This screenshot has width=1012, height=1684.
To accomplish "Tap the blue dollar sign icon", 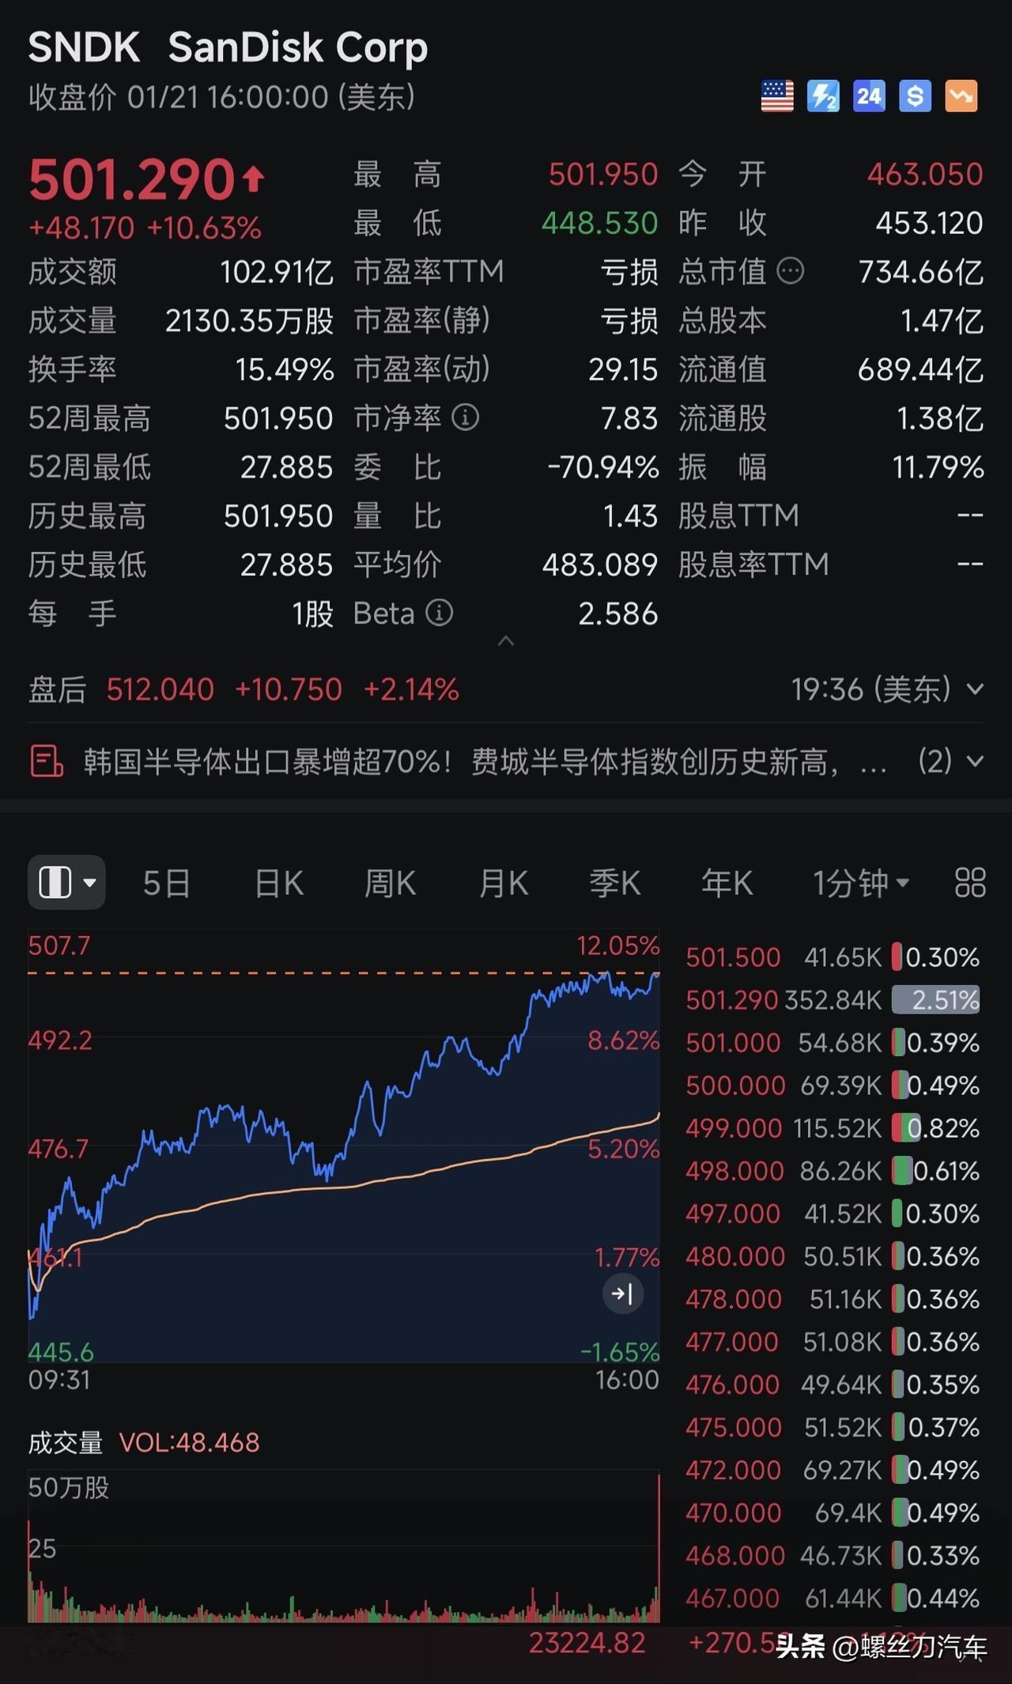I will 915,96.
